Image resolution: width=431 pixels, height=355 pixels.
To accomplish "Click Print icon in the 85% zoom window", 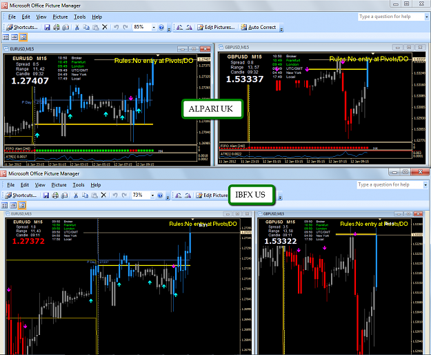I will point(57,27).
